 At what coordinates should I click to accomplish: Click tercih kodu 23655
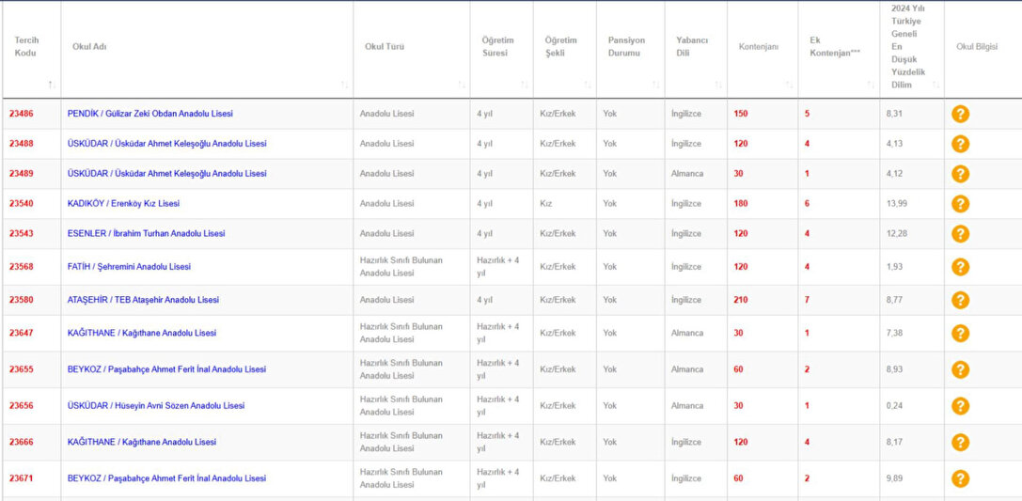tap(21, 369)
